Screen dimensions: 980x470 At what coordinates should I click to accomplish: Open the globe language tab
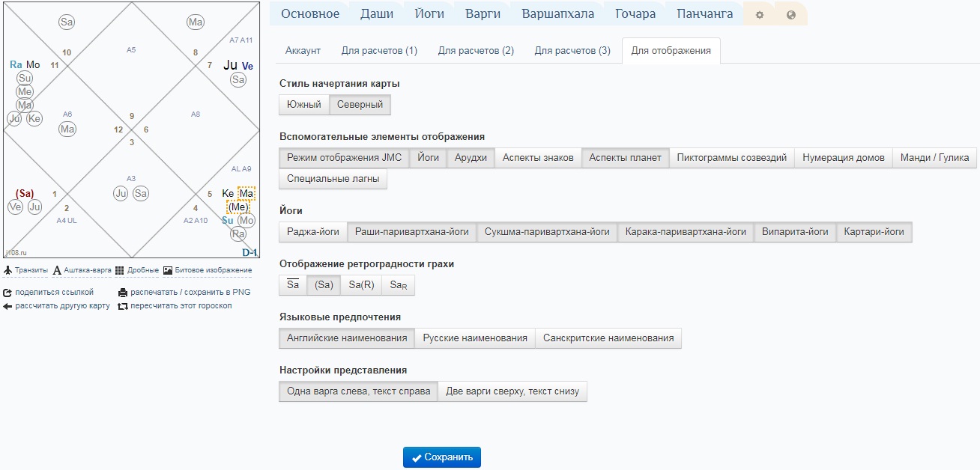coord(791,14)
